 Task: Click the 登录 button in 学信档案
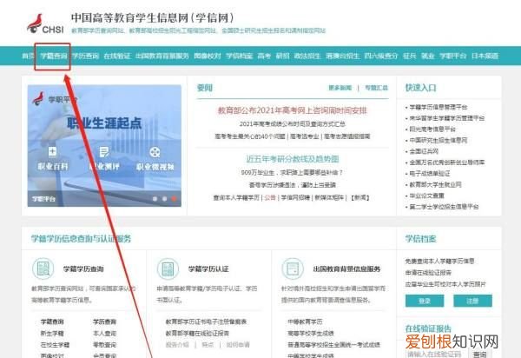tap(425, 301)
